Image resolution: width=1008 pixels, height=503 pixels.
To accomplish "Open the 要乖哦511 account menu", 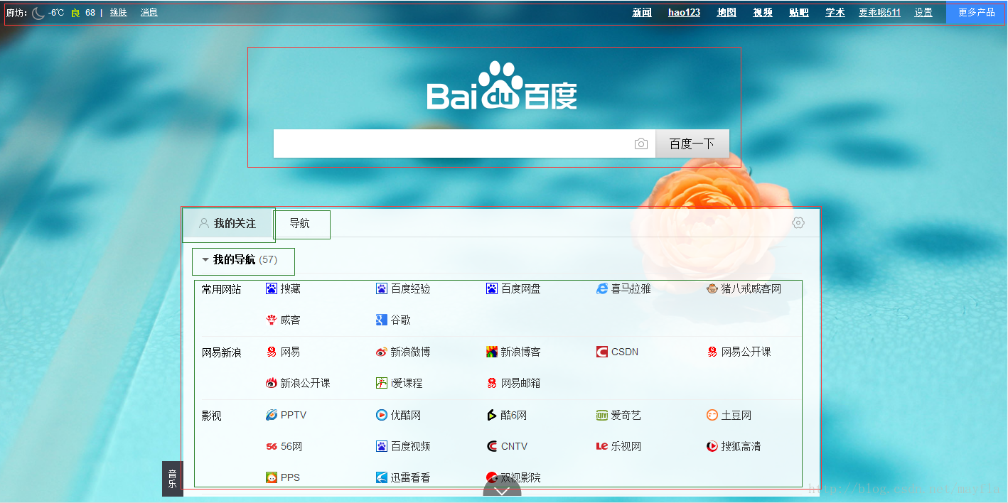I will pos(879,12).
